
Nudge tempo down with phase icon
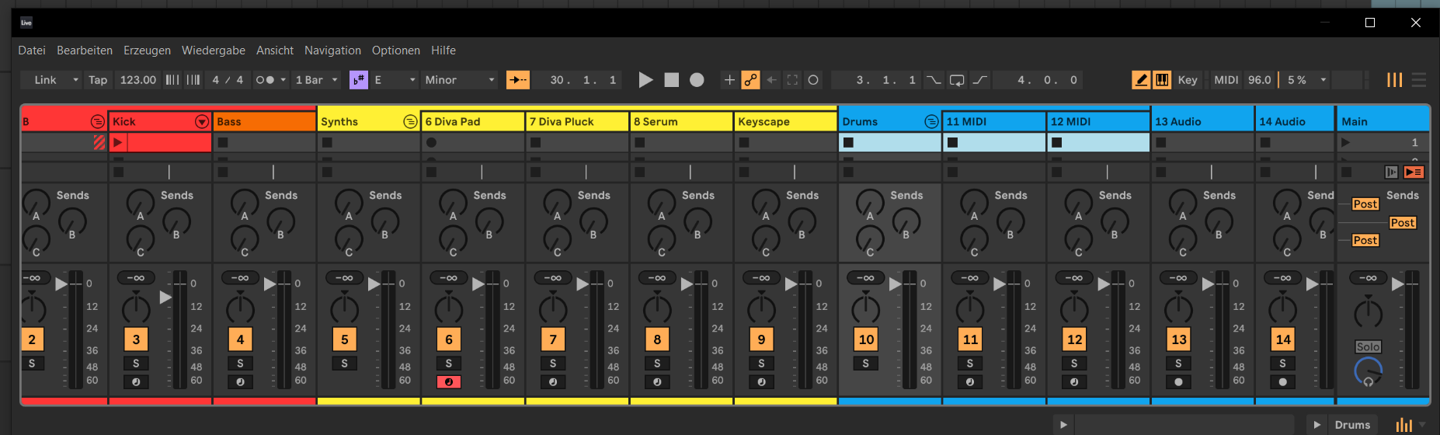coord(172,80)
